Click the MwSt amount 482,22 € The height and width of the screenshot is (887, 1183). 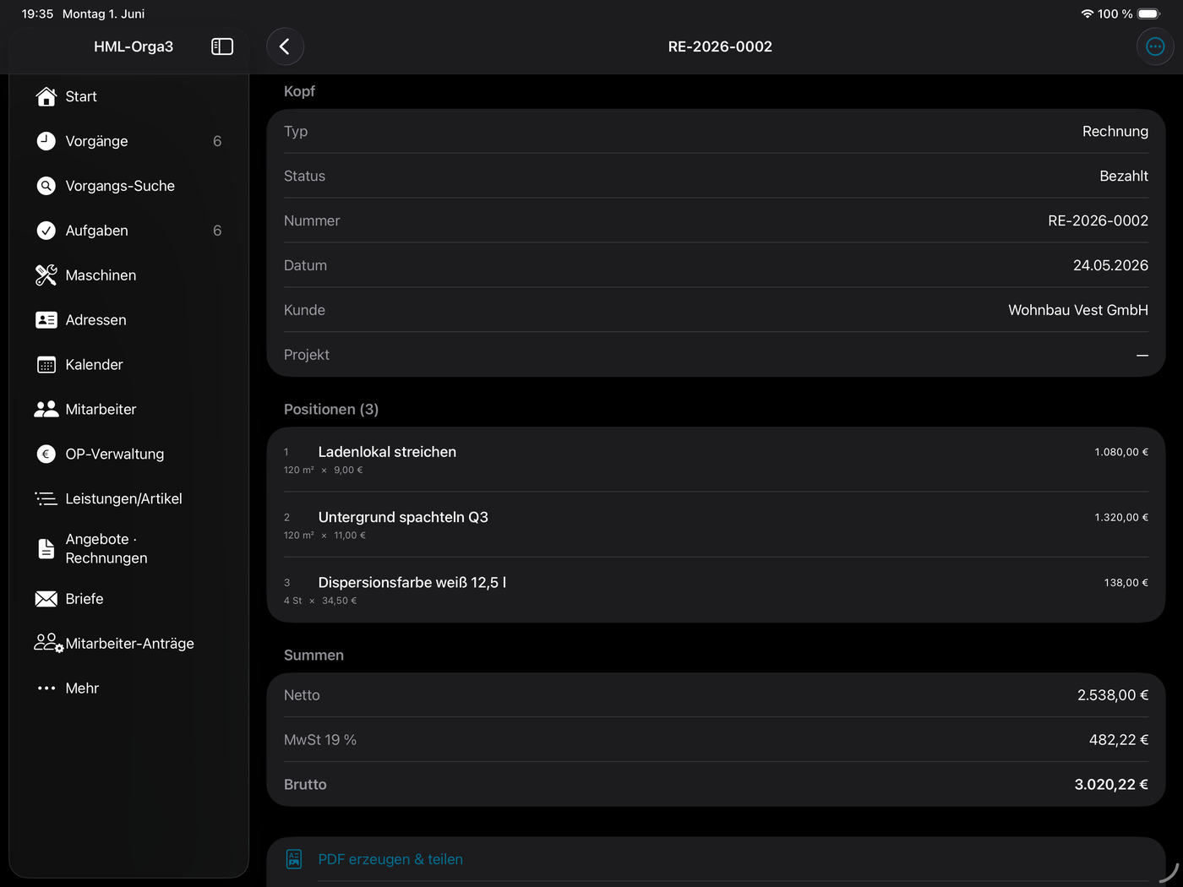1119,740
